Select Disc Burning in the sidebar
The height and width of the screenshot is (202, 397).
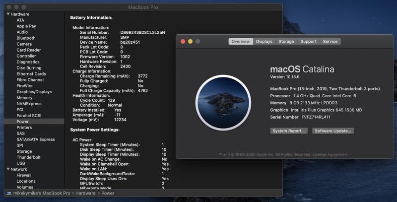click(x=29, y=68)
